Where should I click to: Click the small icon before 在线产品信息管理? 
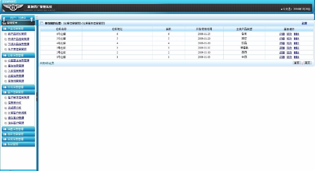(x=6, y=39)
